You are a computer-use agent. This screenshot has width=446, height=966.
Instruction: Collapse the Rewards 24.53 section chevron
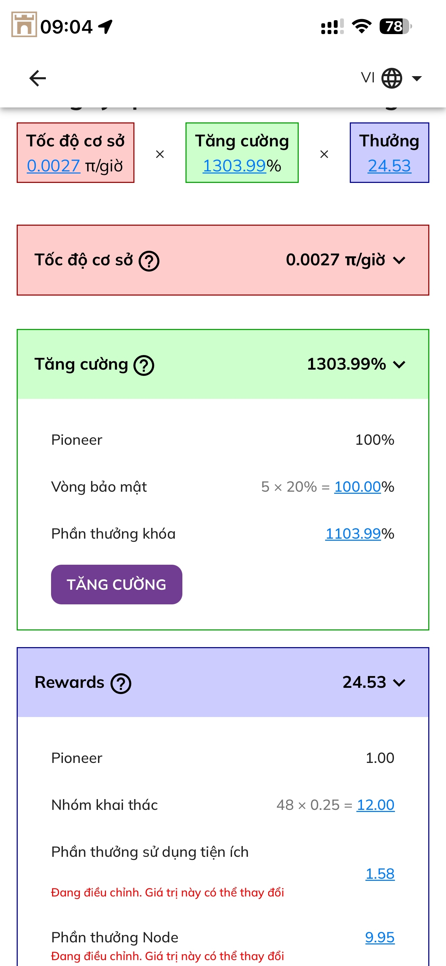399,683
